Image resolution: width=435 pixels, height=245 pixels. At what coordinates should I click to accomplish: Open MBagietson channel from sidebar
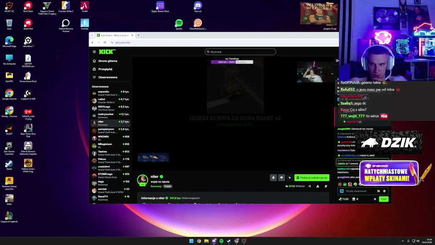click(x=111, y=146)
